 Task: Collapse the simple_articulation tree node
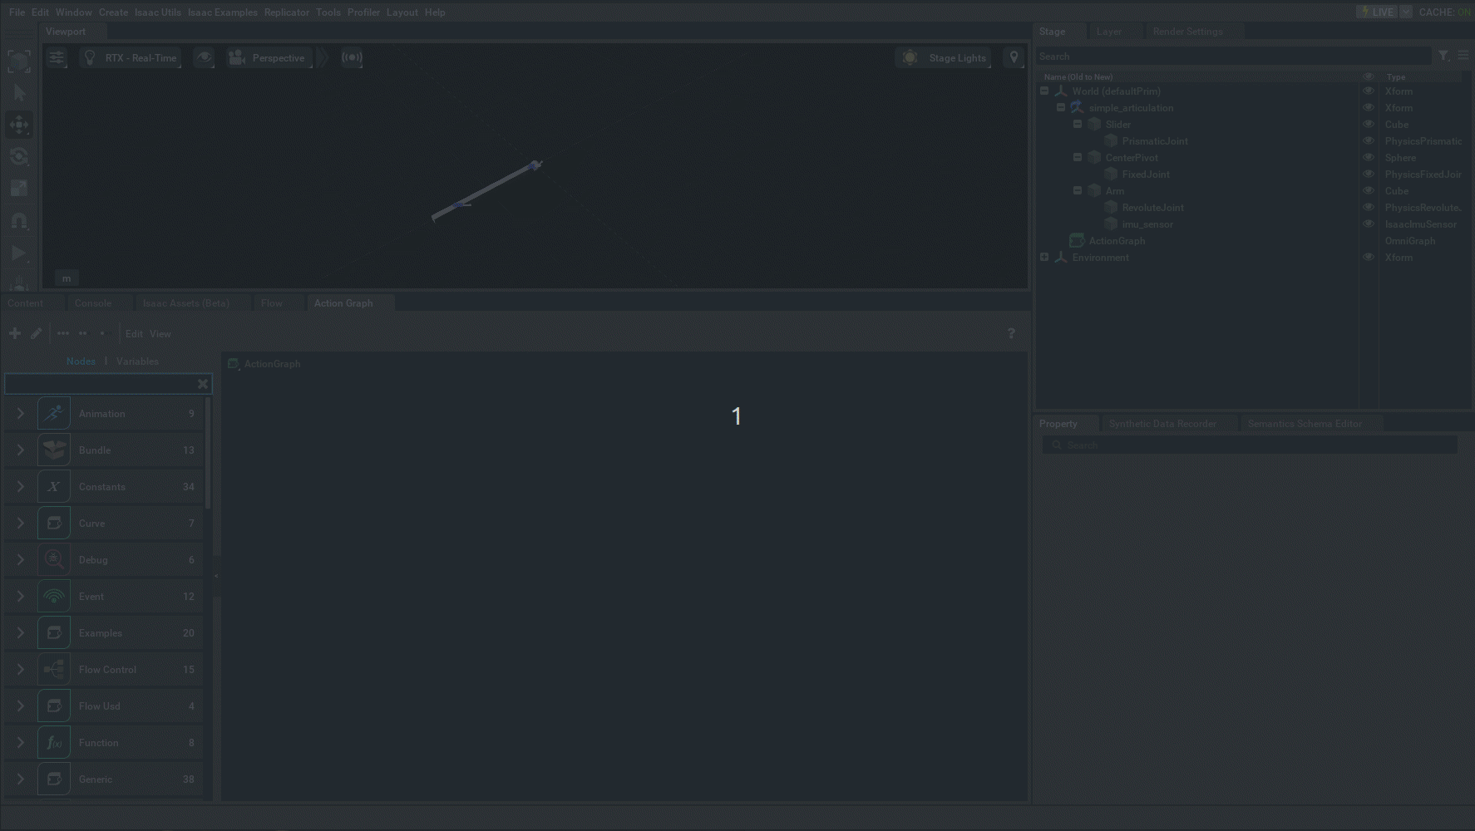1061,108
